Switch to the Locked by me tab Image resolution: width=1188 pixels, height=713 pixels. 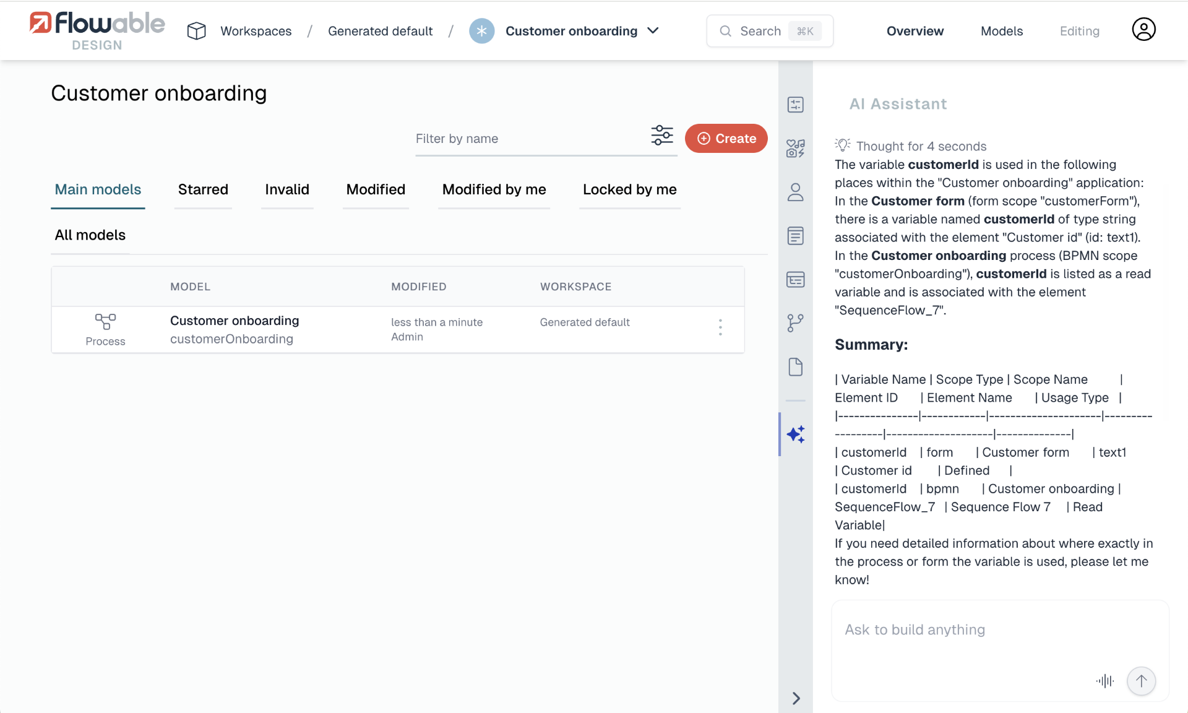(x=629, y=189)
